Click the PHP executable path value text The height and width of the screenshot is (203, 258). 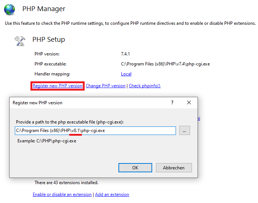[x=165, y=64]
